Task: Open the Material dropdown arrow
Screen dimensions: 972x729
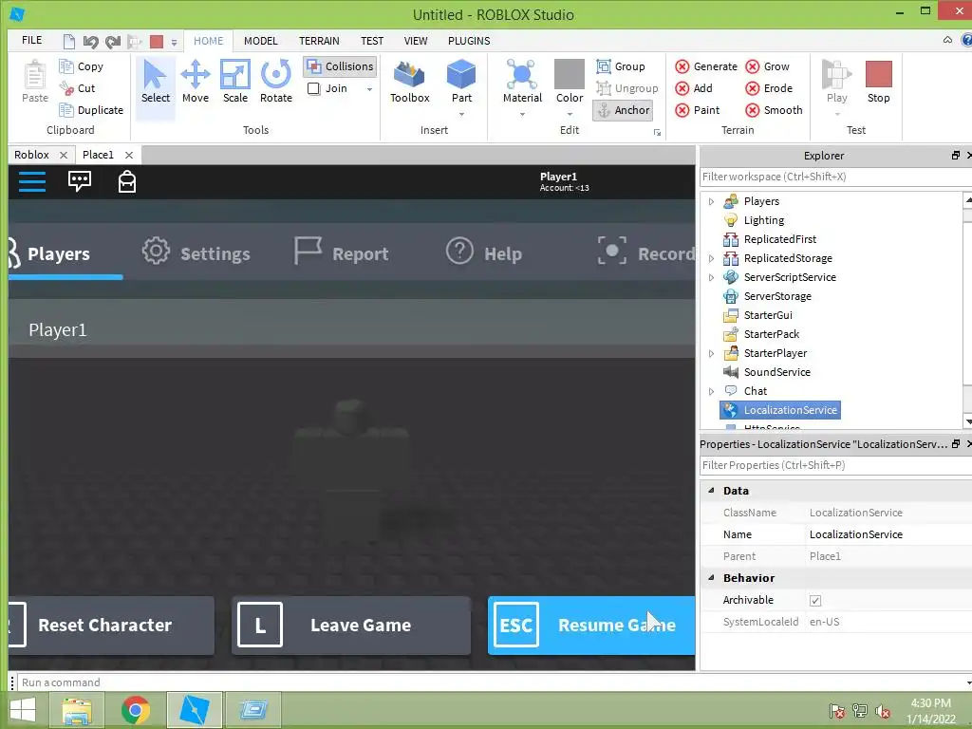Action: [522, 115]
